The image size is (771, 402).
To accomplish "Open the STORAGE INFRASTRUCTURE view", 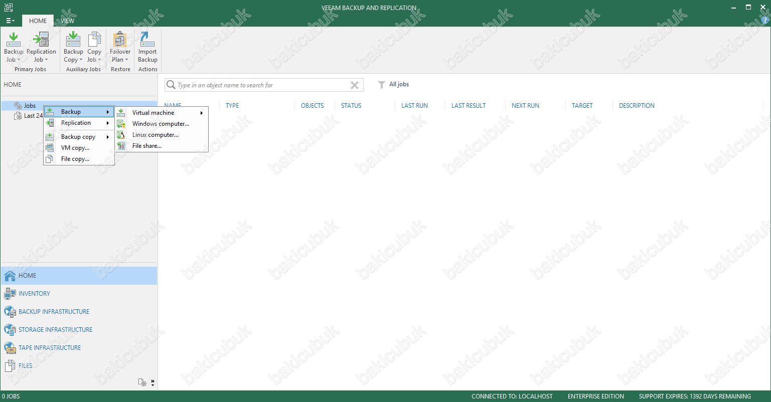I will click(x=79, y=330).
